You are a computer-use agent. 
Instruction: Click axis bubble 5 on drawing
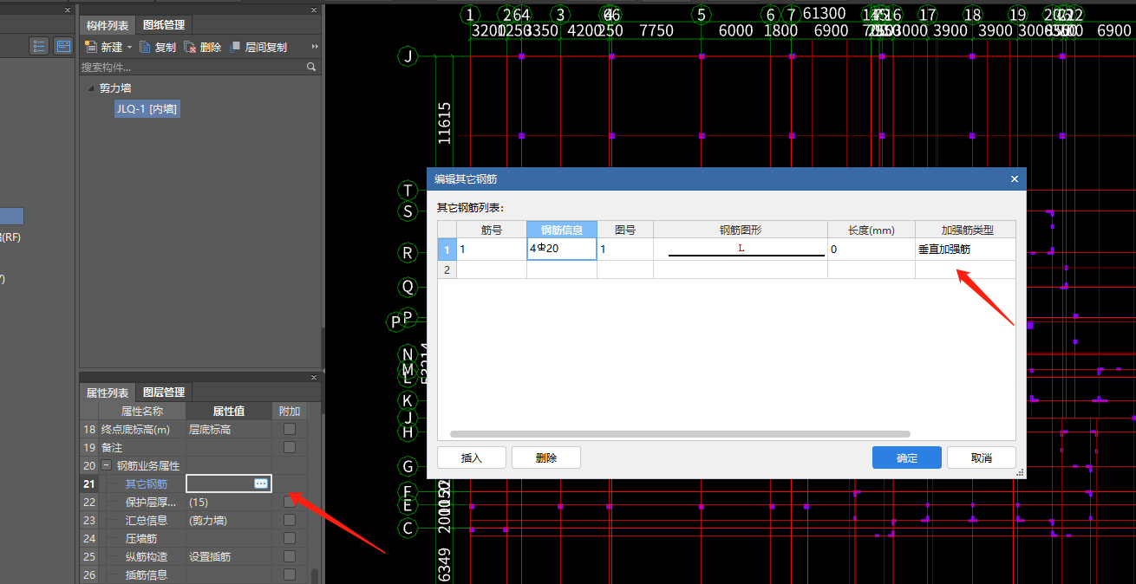pos(701,15)
